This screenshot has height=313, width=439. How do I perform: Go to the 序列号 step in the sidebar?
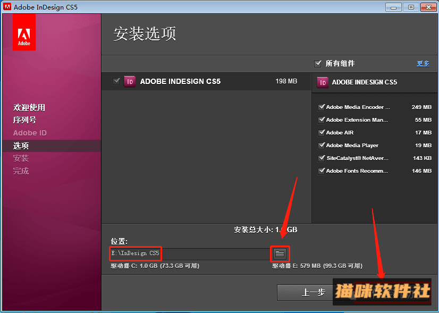click(x=24, y=120)
